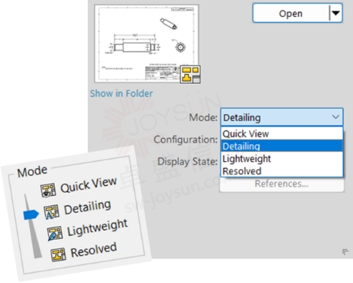Select the Resolved label in Mode panel
The image size is (353, 283).
93,250
